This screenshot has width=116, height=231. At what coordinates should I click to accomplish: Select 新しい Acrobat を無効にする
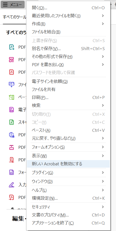pyautogui.click(x=68, y=164)
